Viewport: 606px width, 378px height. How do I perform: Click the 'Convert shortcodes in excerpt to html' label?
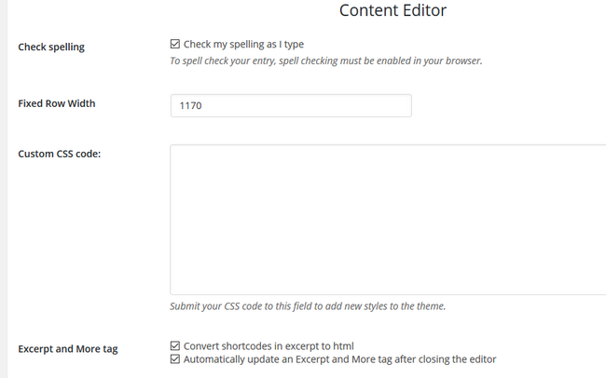point(269,346)
